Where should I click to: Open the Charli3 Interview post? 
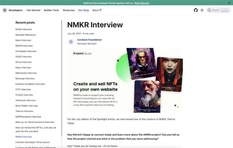24,95
